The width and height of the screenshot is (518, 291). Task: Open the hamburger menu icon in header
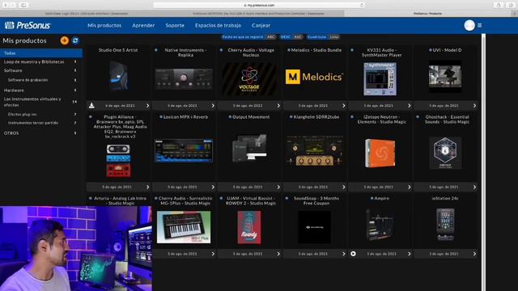coord(479,25)
